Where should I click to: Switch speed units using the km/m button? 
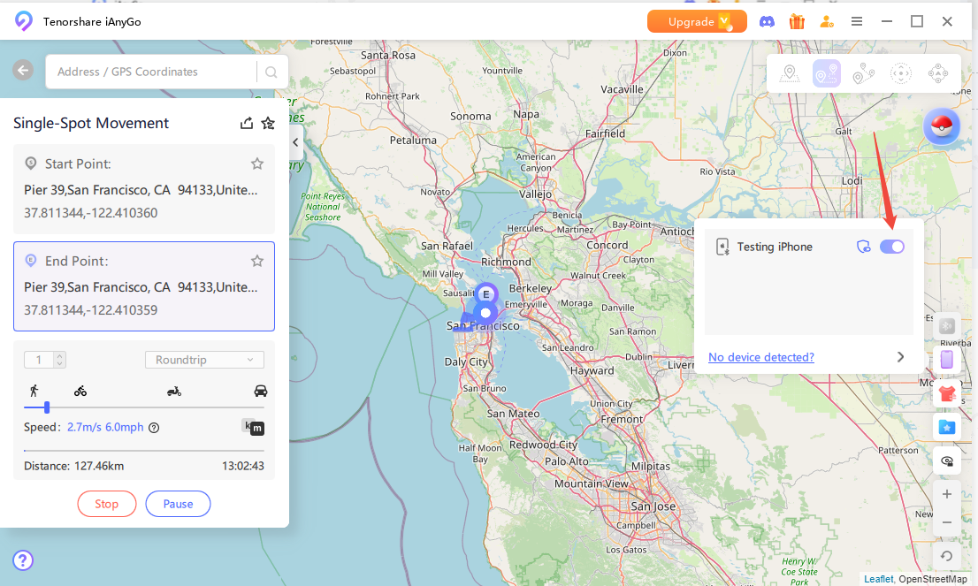point(253,428)
